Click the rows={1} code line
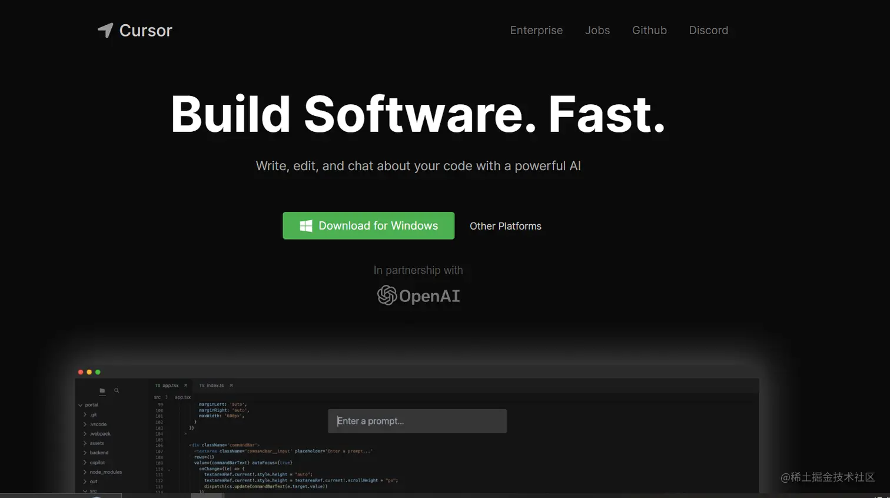This screenshot has height=498, width=890. [x=204, y=457]
